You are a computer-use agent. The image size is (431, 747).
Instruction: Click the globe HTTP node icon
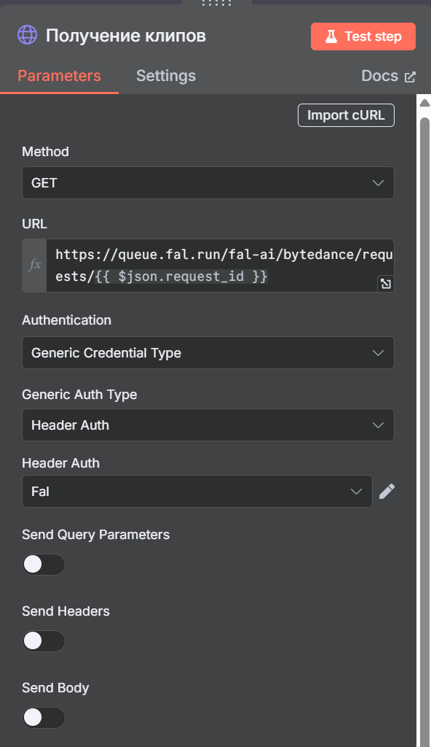click(x=27, y=35)
